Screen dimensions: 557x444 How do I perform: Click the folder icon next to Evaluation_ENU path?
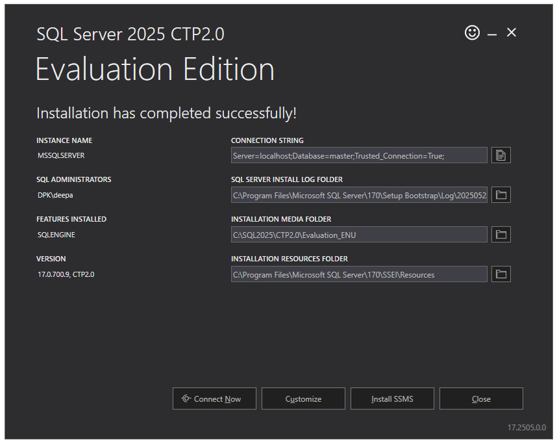[x=501, y=234]
